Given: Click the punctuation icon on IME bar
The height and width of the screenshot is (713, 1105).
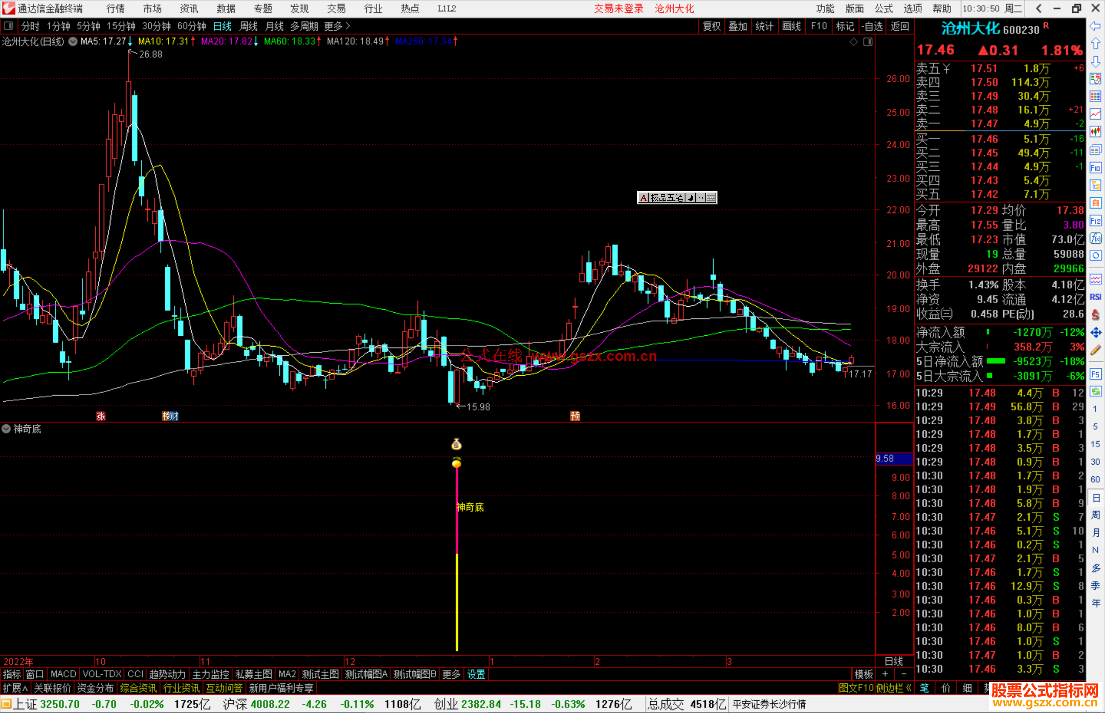Looking at the screenshot, I should [x=701, y=198].
